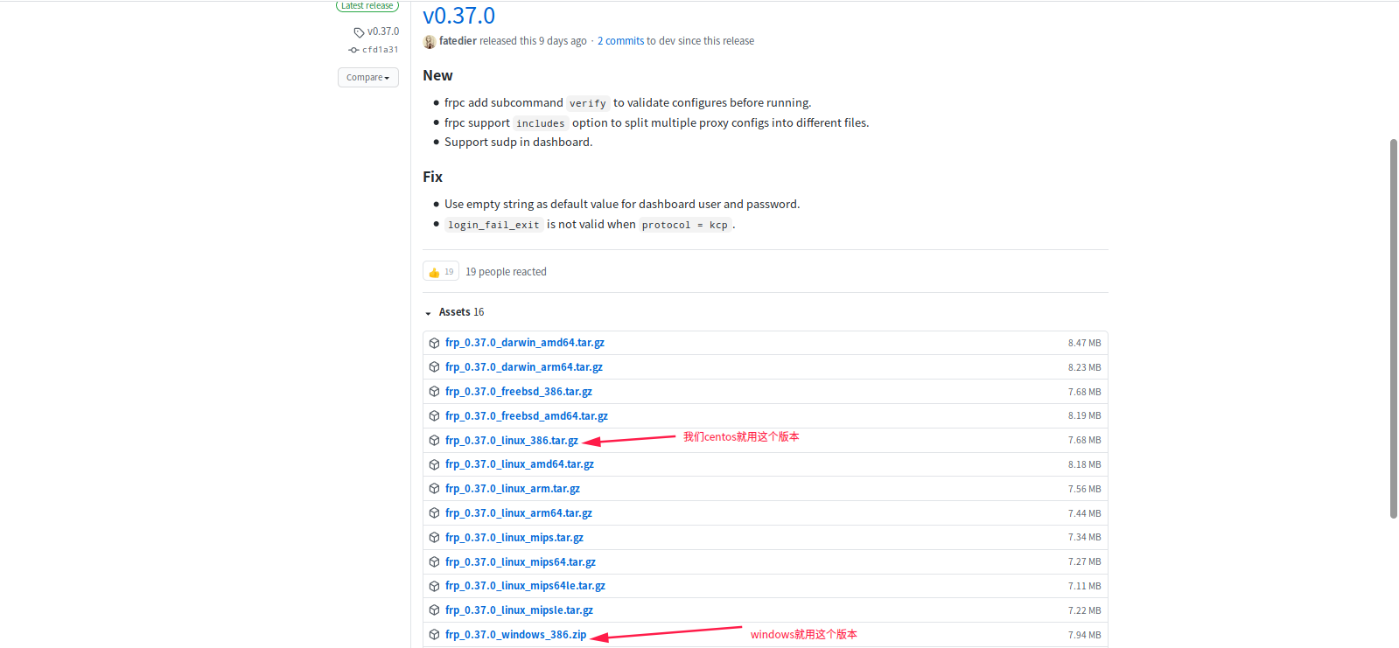Toggle the thumbs up reaction button
This screenshot has width=1399, height=648.
coord(441,272)
